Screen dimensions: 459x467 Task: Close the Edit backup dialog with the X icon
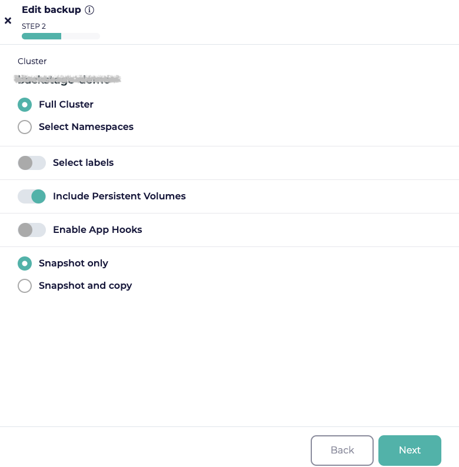(8, 21)
